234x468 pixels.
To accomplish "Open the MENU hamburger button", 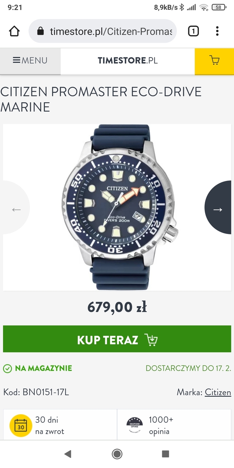I will point(30,60).
